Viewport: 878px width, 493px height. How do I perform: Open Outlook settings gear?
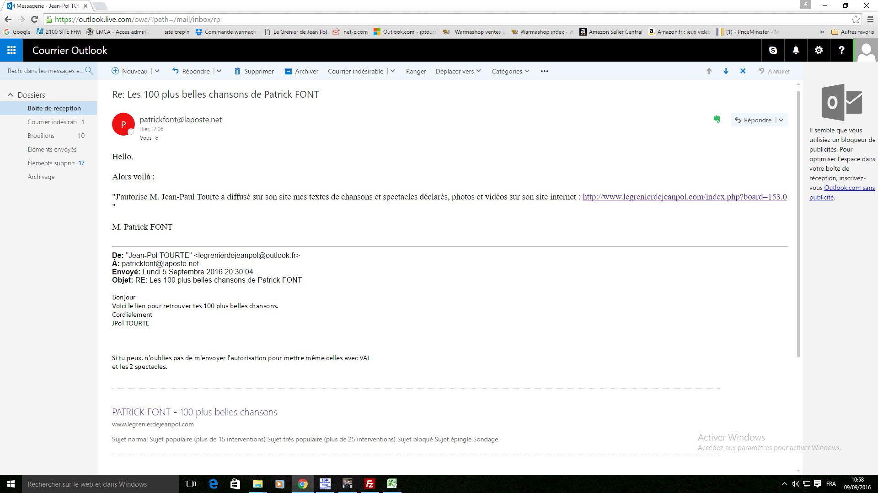pyautogui.click(x=819, y=50)
